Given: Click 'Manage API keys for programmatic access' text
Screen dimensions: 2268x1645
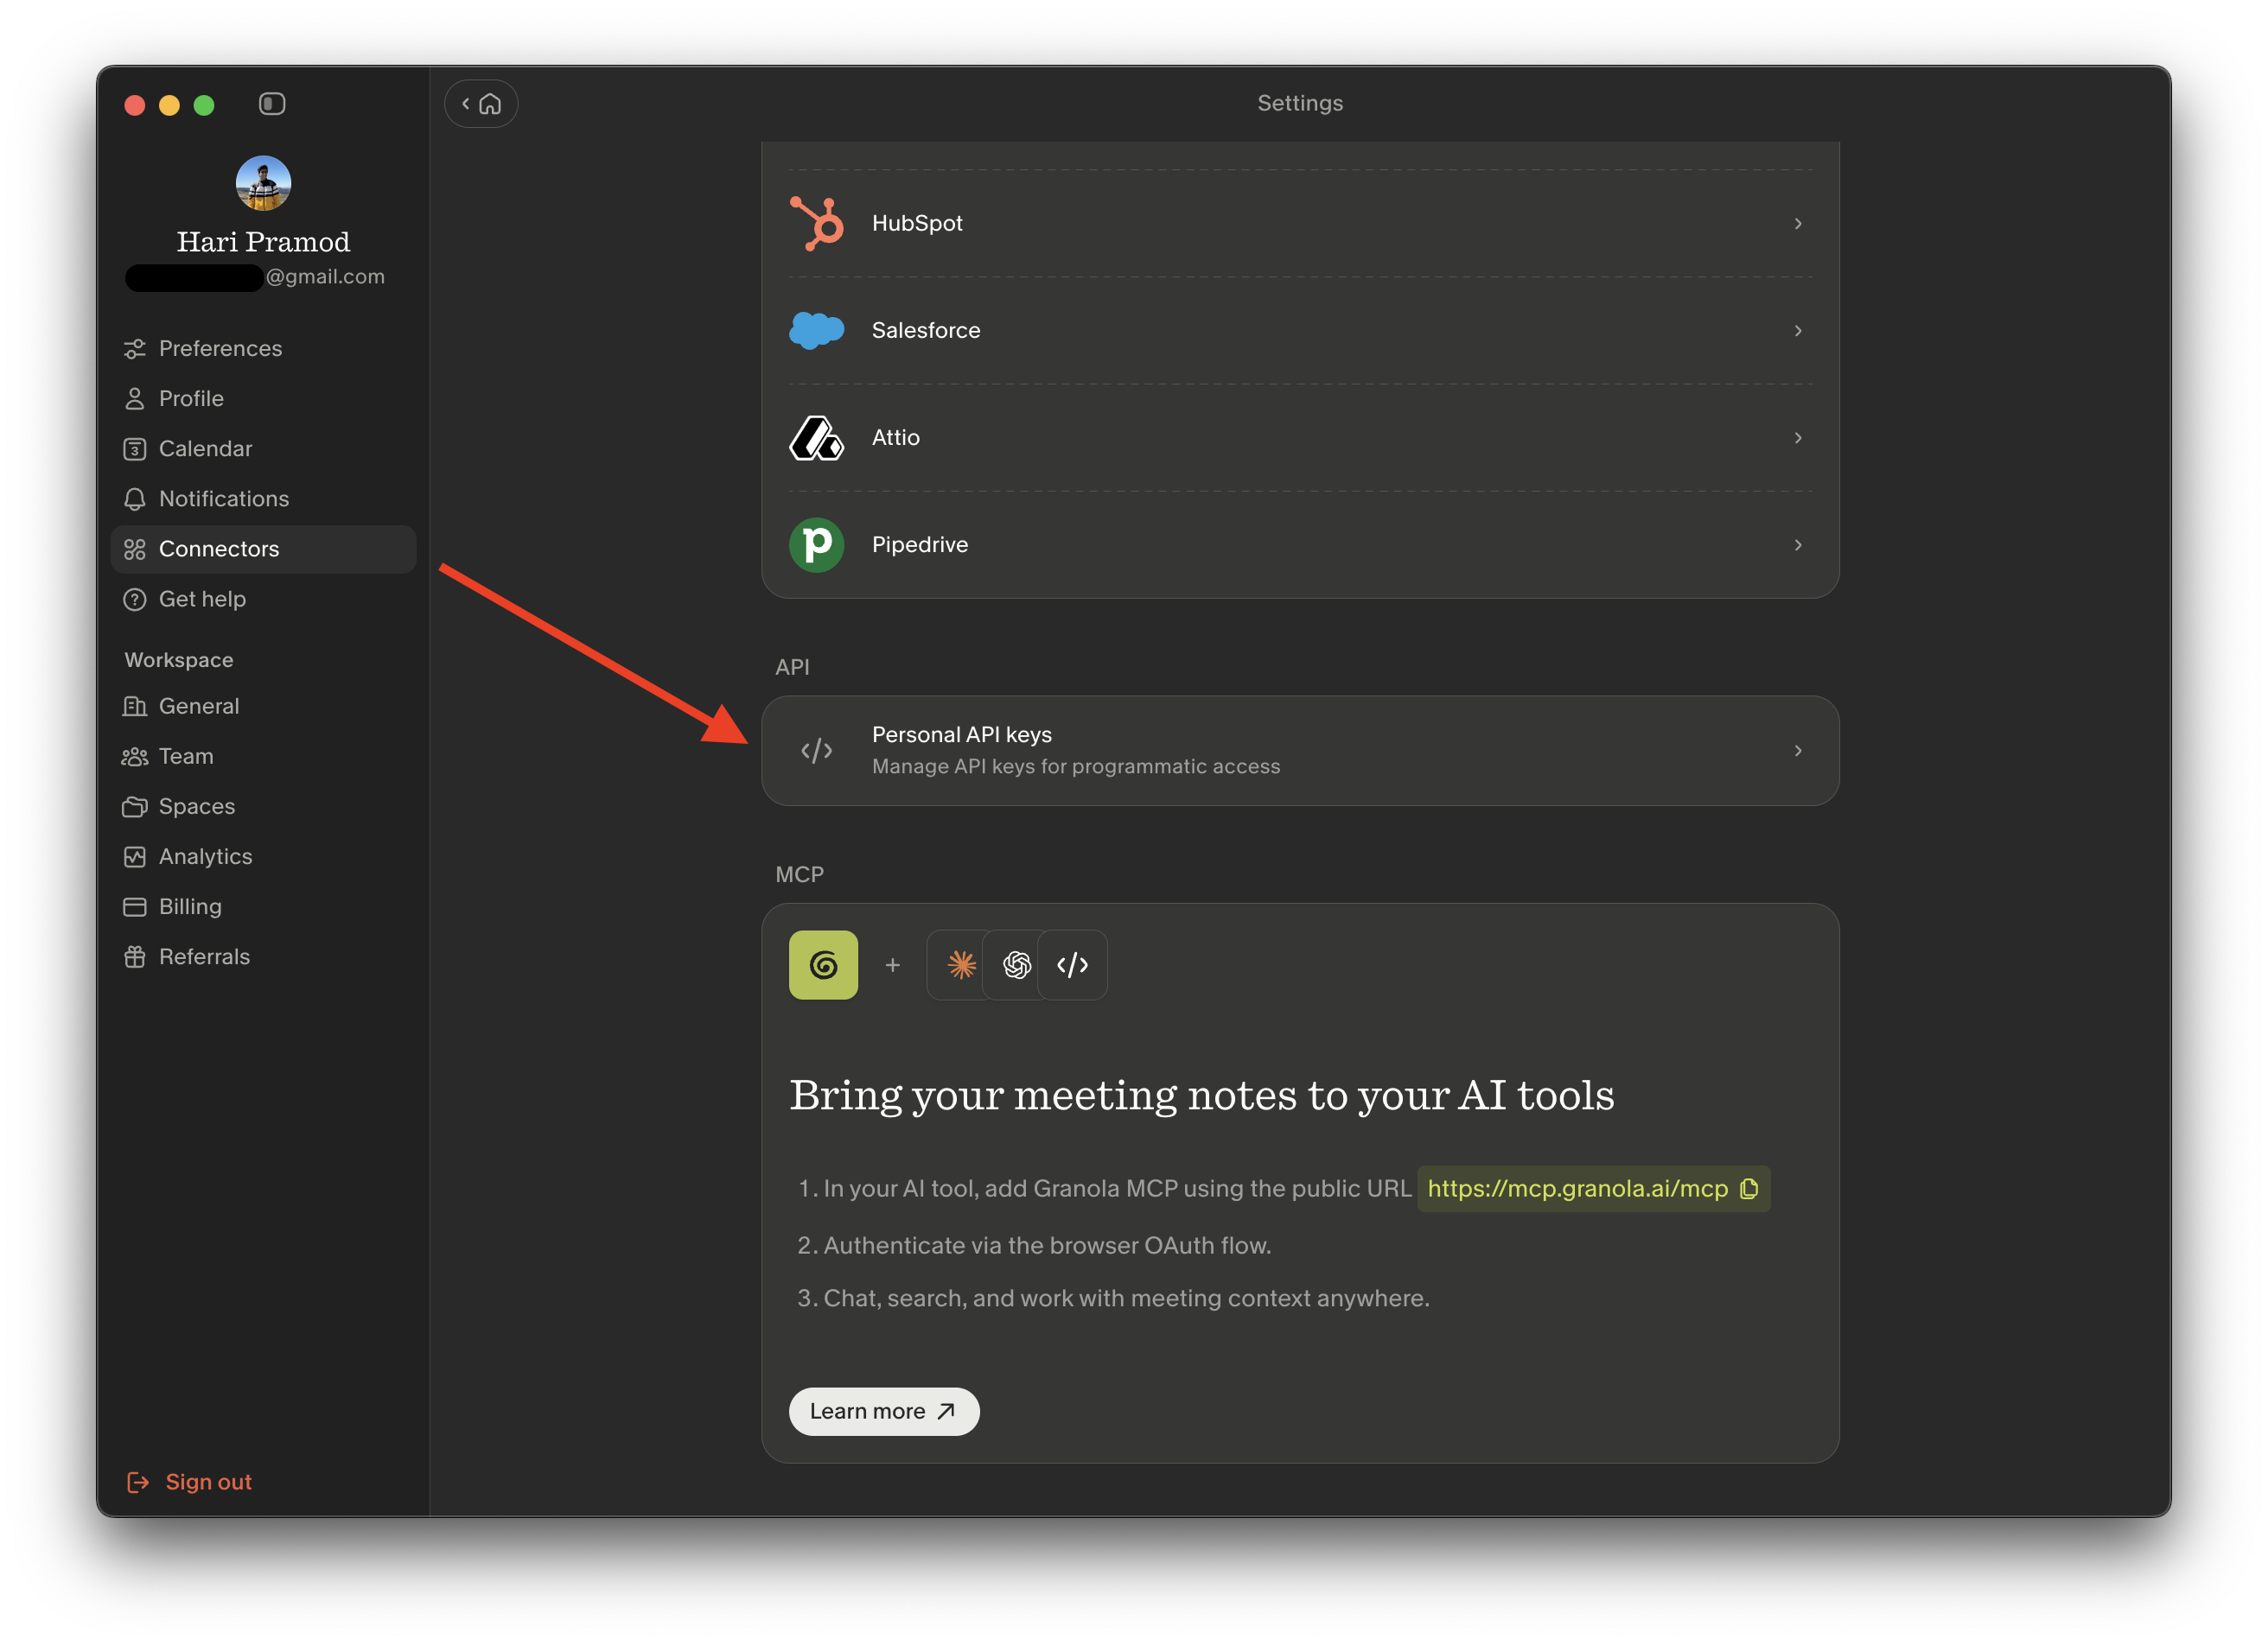Looking at the screenshot, I should pyautogui.click(x=1076, y=766).
